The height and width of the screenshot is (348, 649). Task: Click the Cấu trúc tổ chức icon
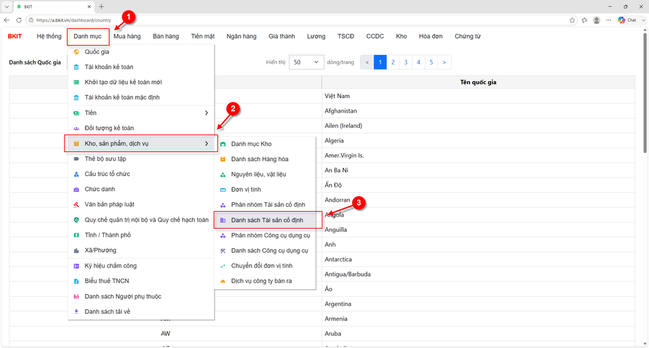tap(76, 174)
